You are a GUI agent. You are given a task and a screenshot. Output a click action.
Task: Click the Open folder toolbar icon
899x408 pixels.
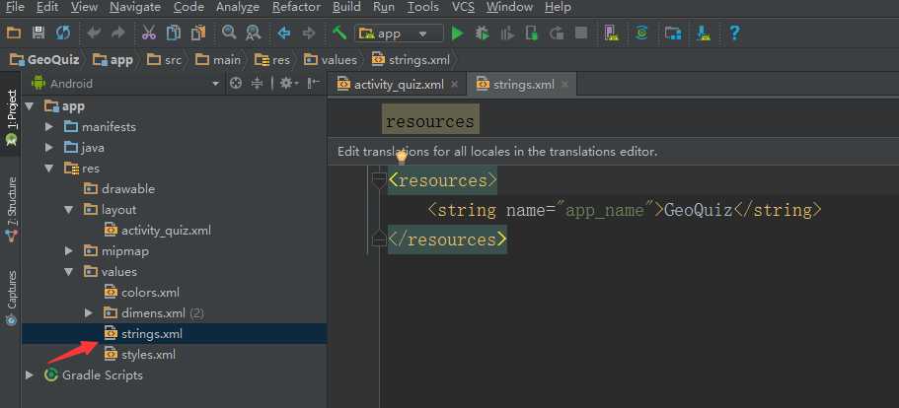tap(14, 34)
